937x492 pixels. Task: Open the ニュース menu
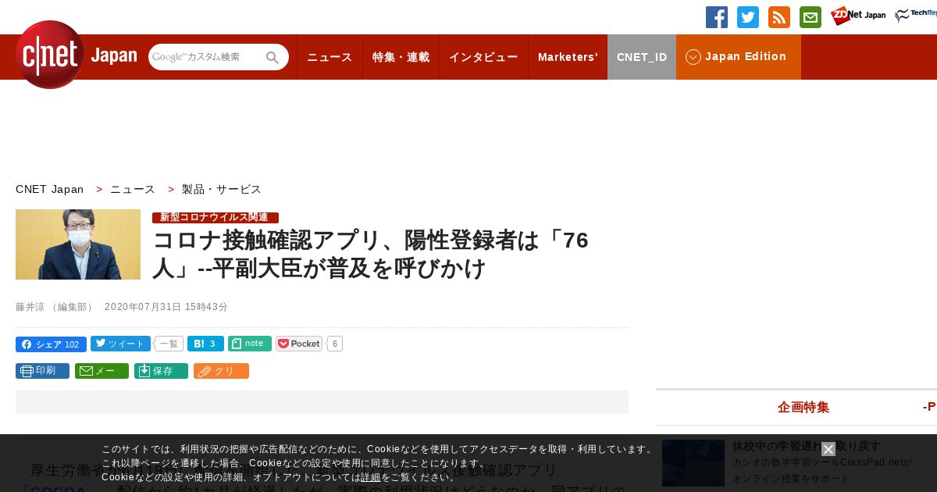pos(330,57)
